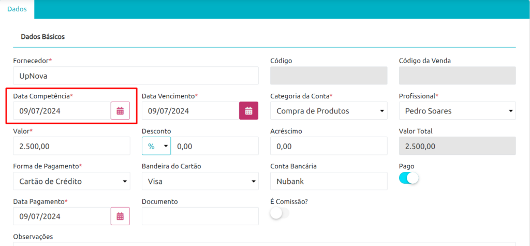Switch to the Dados tab
The image size is (530, 246).
[x=17, y=9]
